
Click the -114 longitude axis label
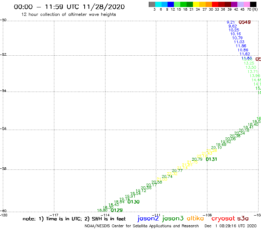(105, 215)
